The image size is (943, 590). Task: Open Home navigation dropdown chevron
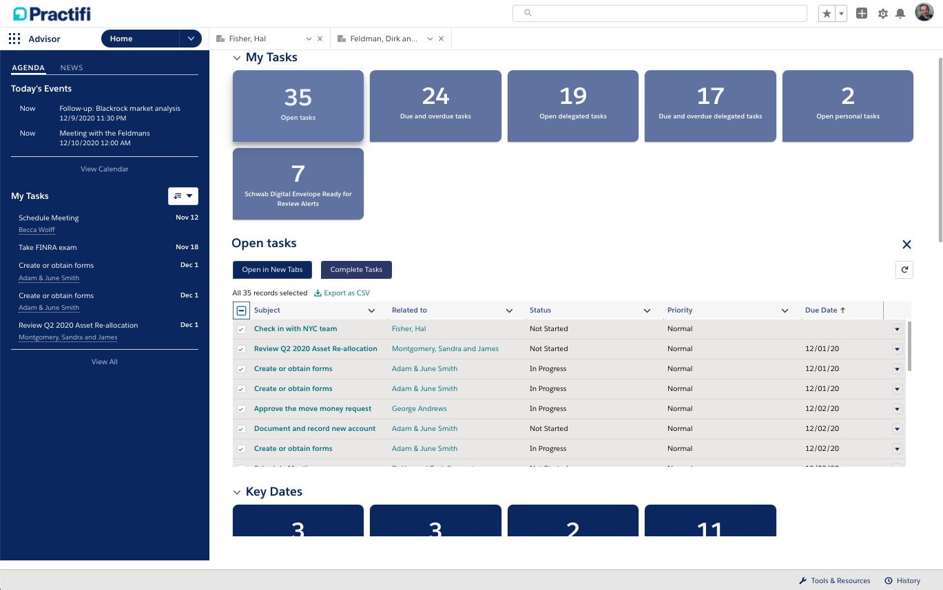coord(191,39)
